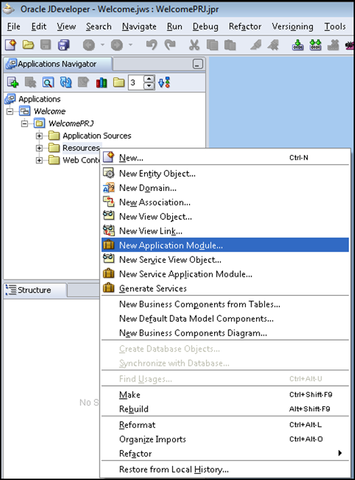Screen dimensions: 355x480
Task: Minimize the Applications Navigator panel
Action: (198, 64)
